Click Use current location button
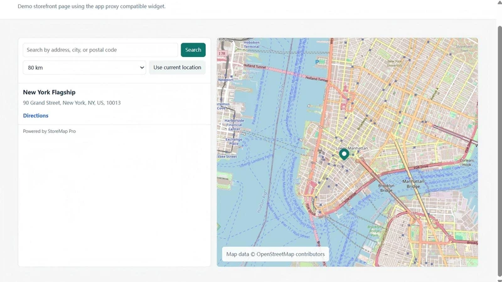The height and width of the screenshot is (282, 502). [177, 68]
